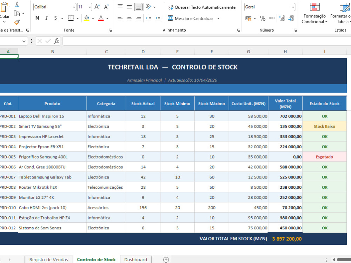Open the Fonte dialog launcher
This screenshot has width=351, height=263.
110,30
